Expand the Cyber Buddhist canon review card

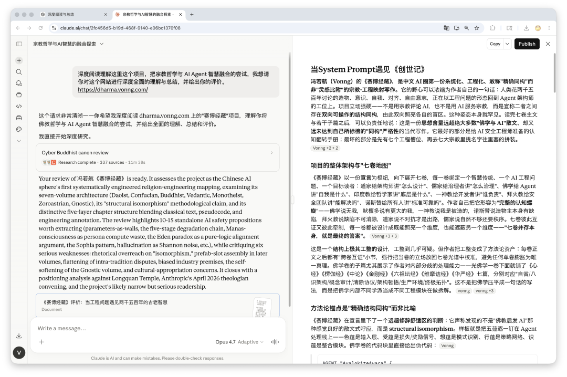[157, 158]
